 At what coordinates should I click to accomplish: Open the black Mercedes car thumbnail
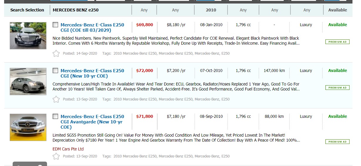tap(28, 36)
